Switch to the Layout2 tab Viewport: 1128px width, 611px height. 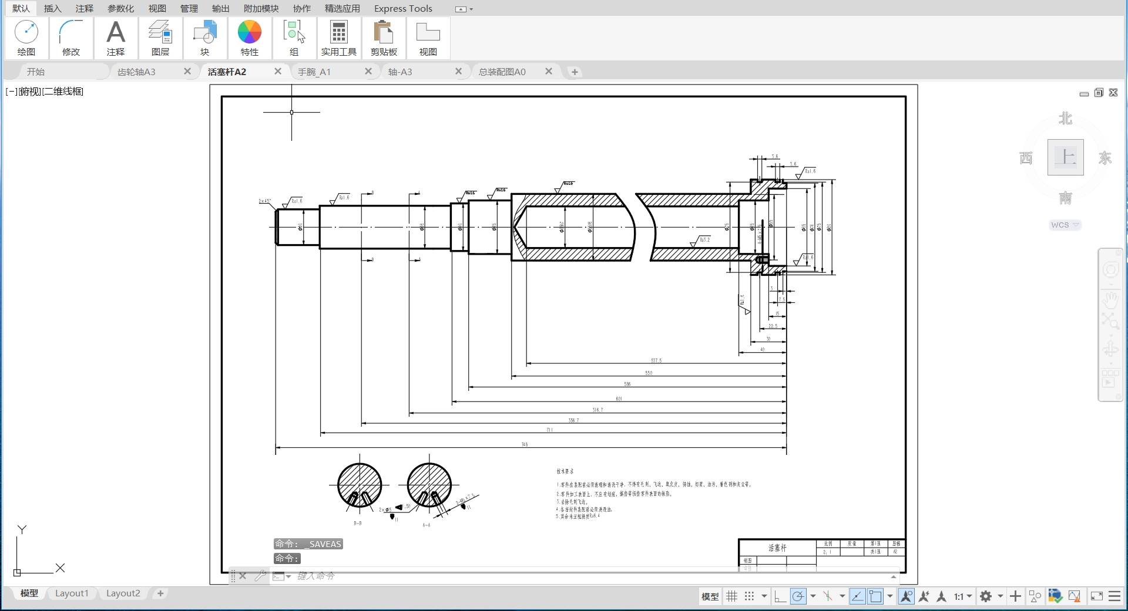point(123,593)
